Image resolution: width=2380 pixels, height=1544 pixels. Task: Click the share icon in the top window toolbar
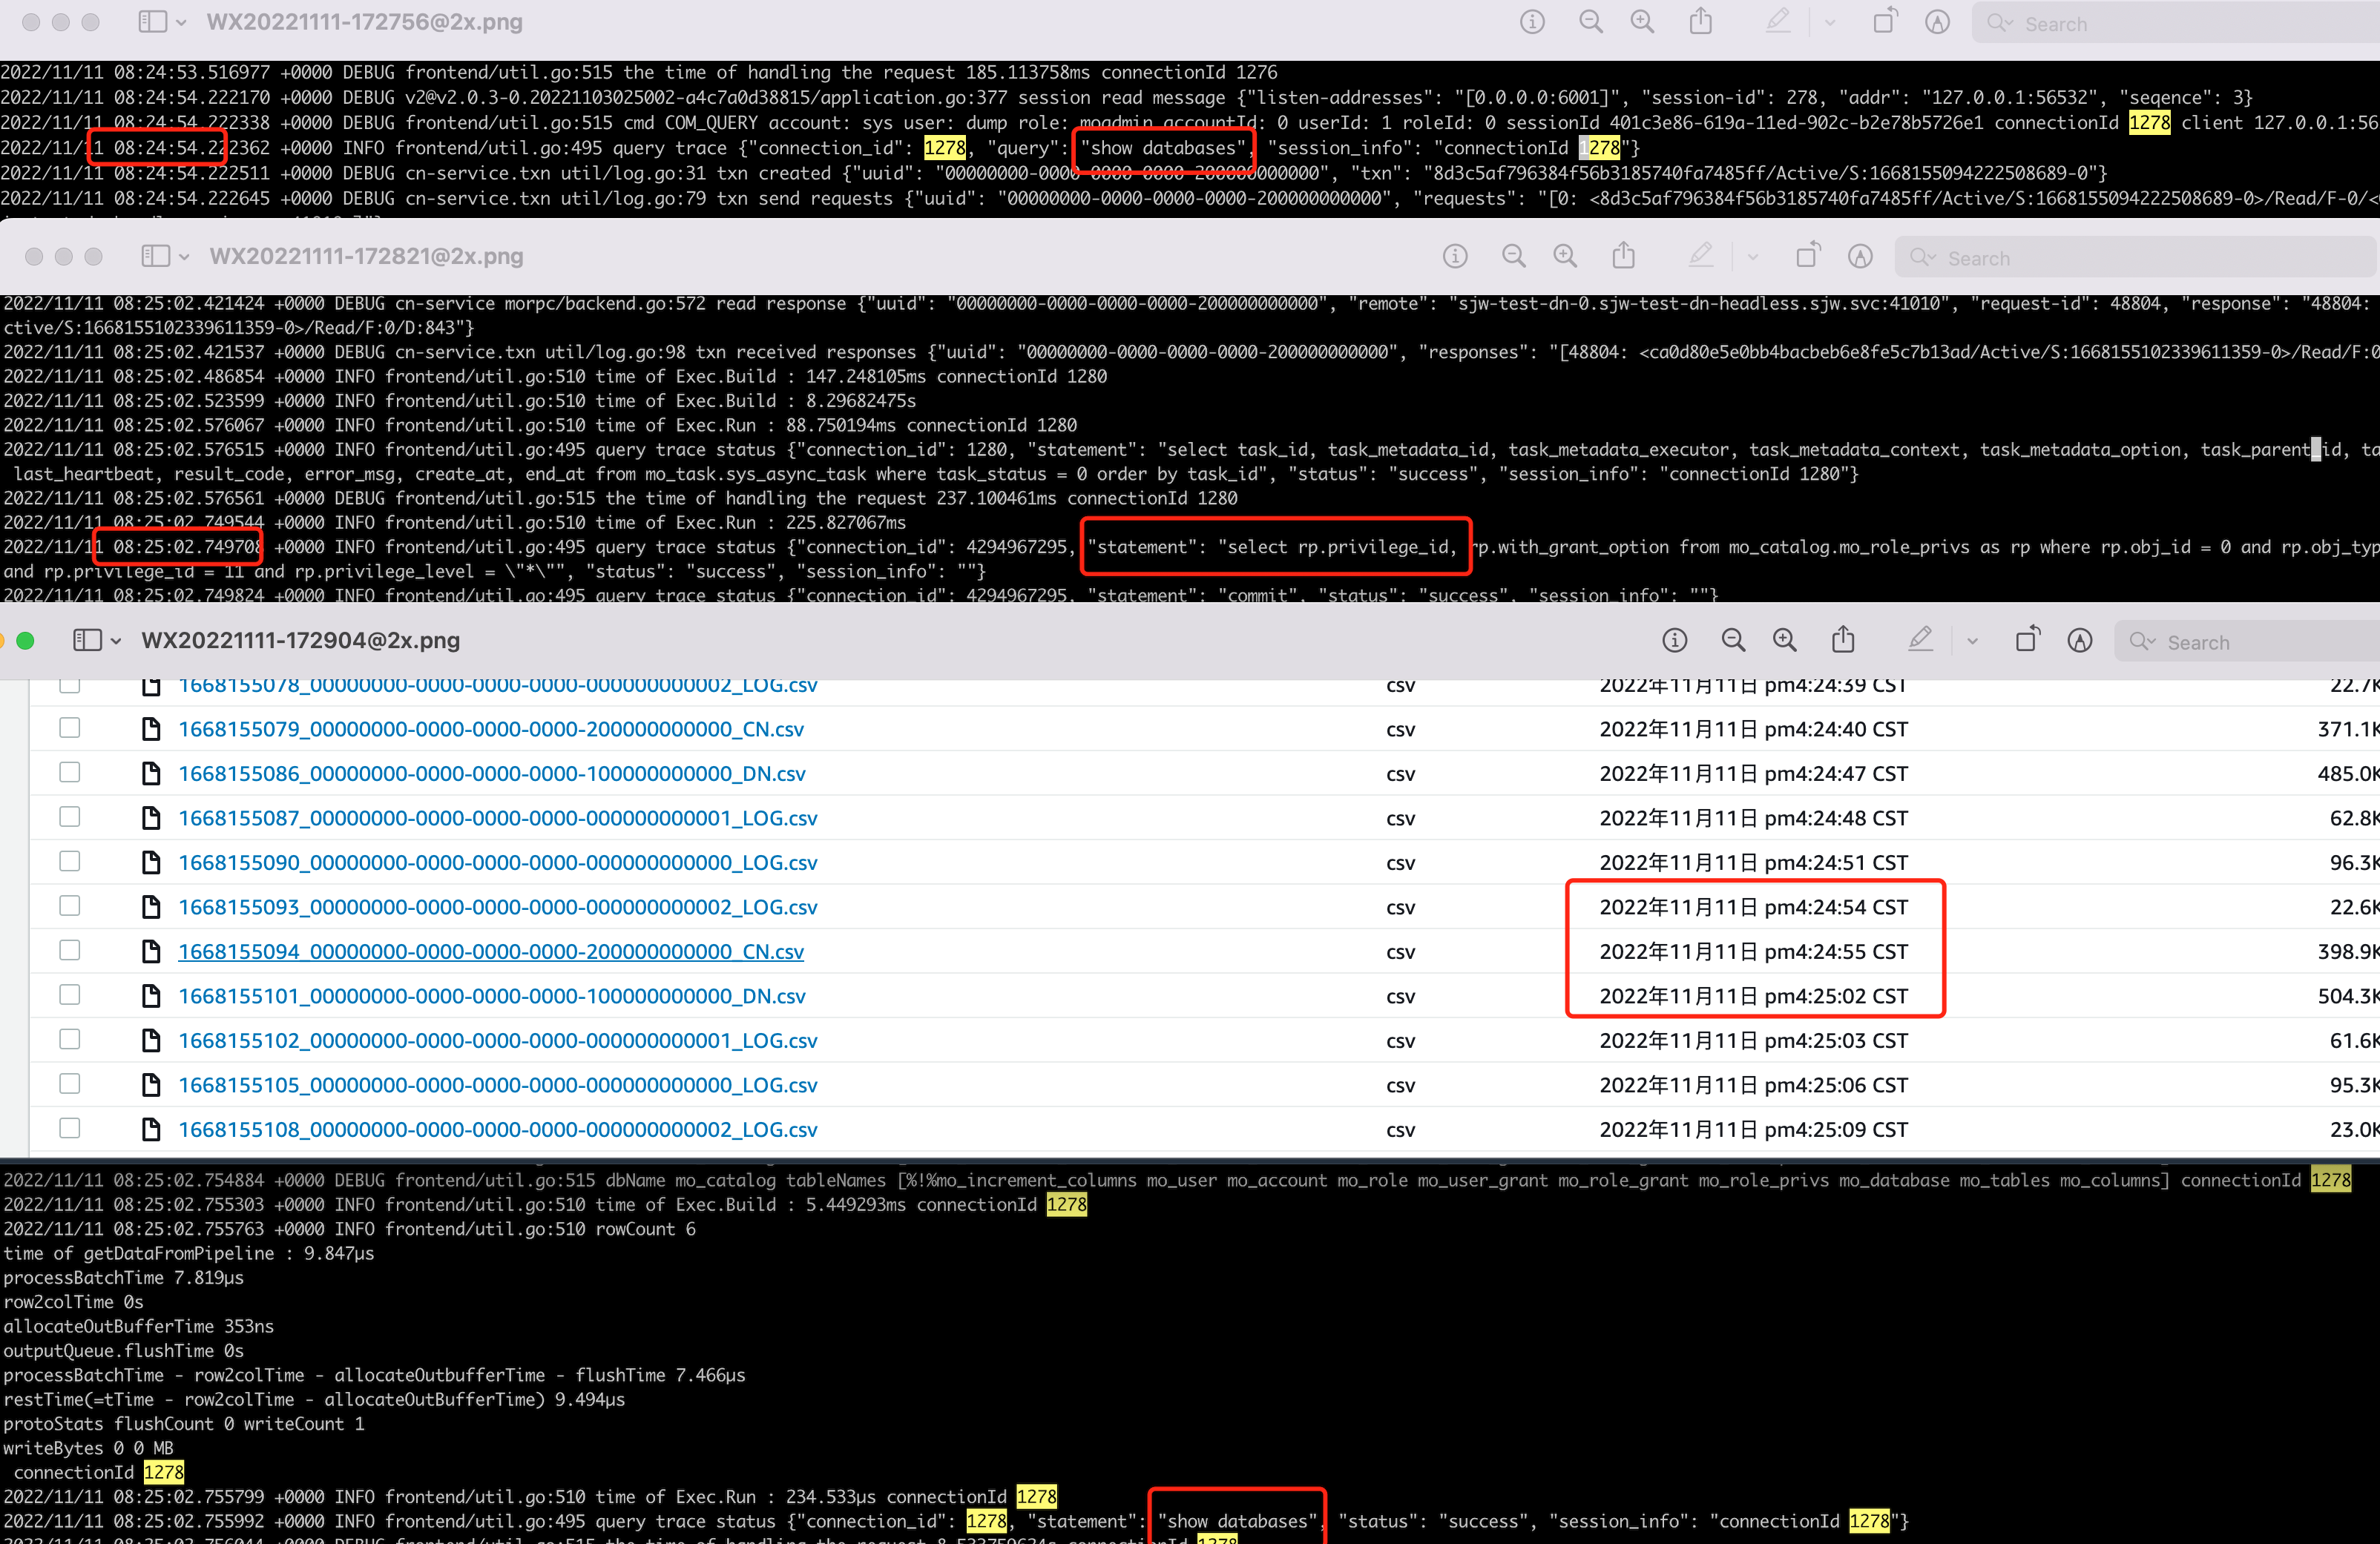click(x=1702, y=22)
